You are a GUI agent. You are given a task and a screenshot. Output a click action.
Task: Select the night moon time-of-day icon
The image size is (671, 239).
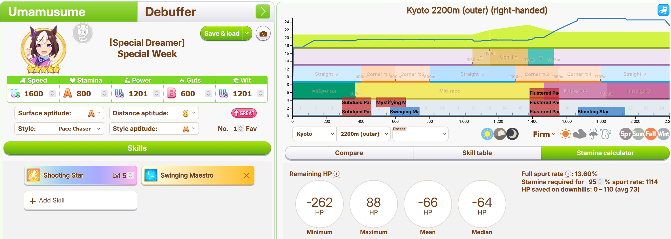pos(512,134)
